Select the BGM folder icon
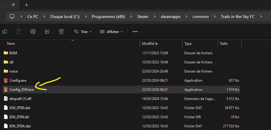This screenshot has height=130, width=271. pyautogui.click(x=6, y=53)
